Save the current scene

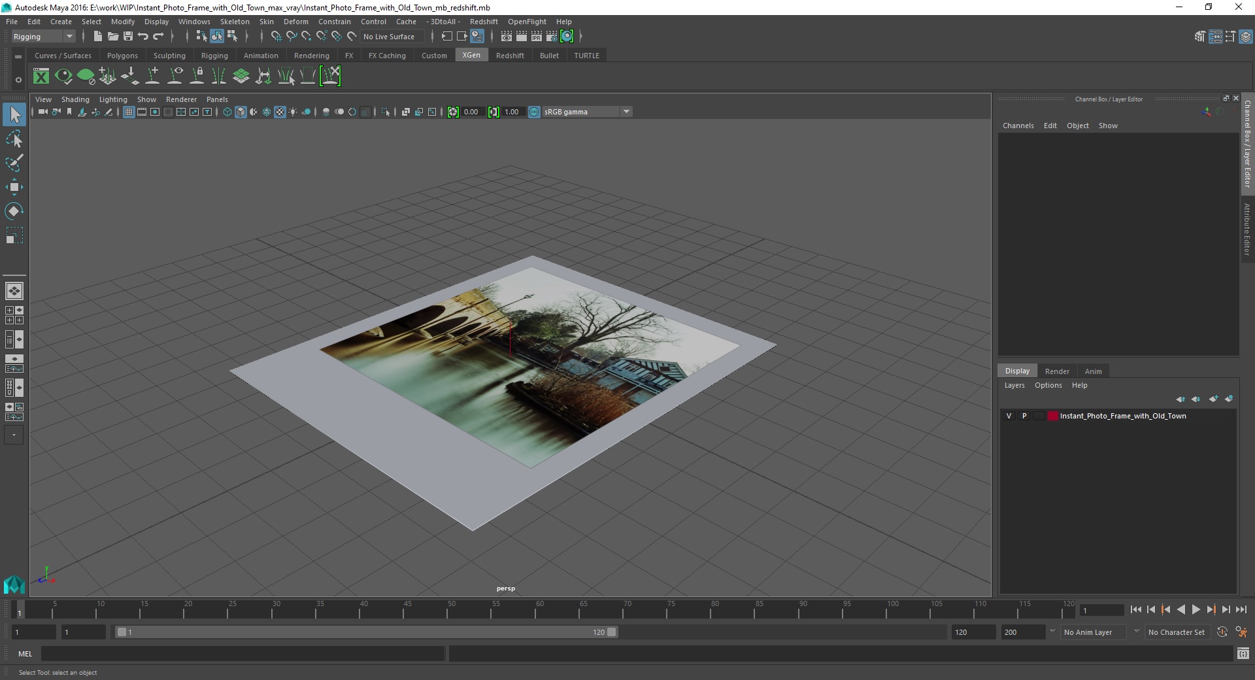128,37
